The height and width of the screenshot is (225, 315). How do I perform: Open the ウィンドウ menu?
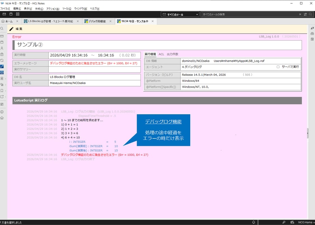click(80, 9)
